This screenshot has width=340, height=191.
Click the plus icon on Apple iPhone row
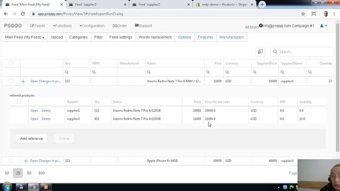click(25, 161)
